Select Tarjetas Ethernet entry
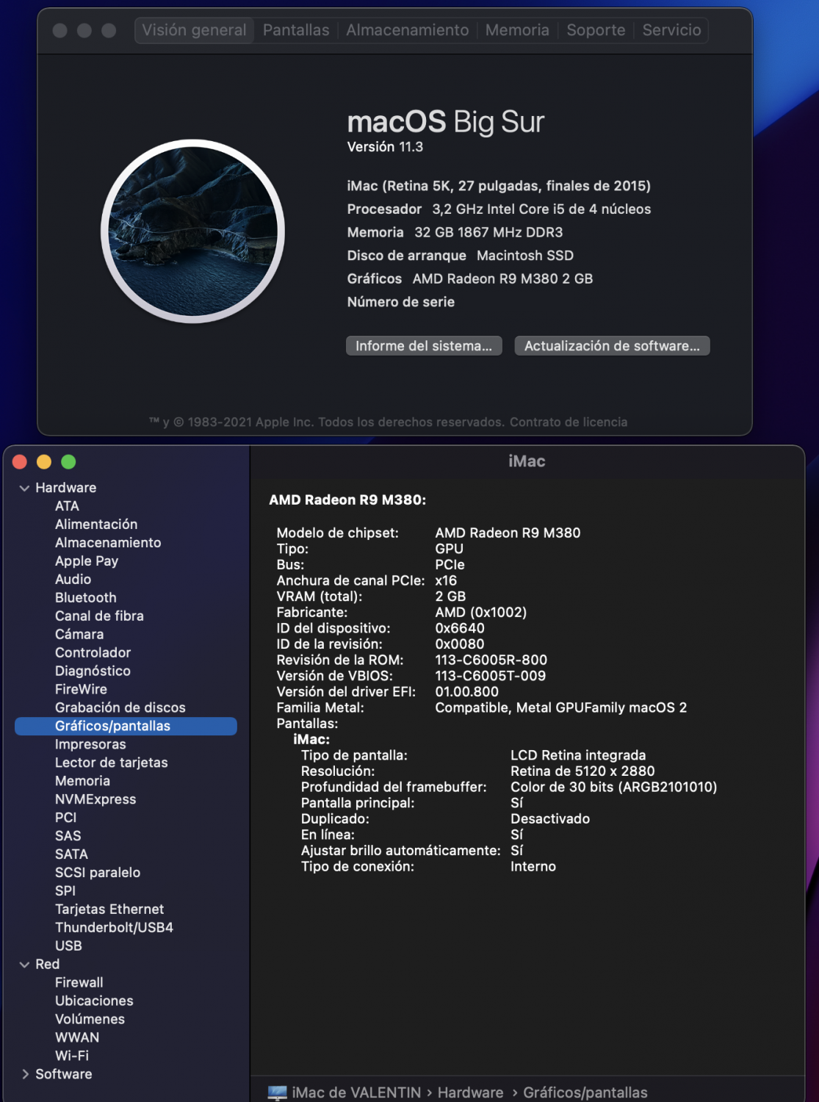 click(x=109, y=910)
